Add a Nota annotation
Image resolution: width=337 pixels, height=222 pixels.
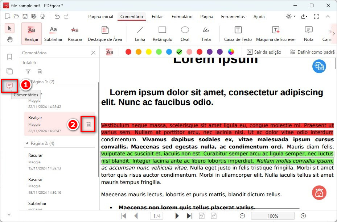(308, 34)
